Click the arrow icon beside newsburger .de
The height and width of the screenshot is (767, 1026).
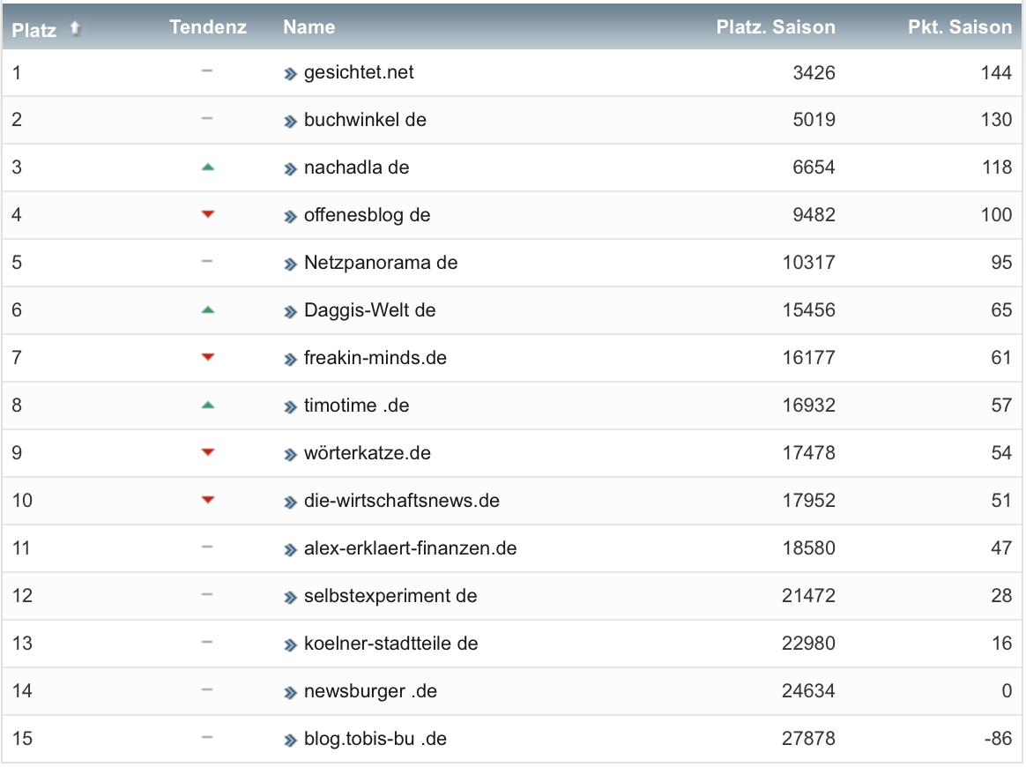[x=291, y=693]
